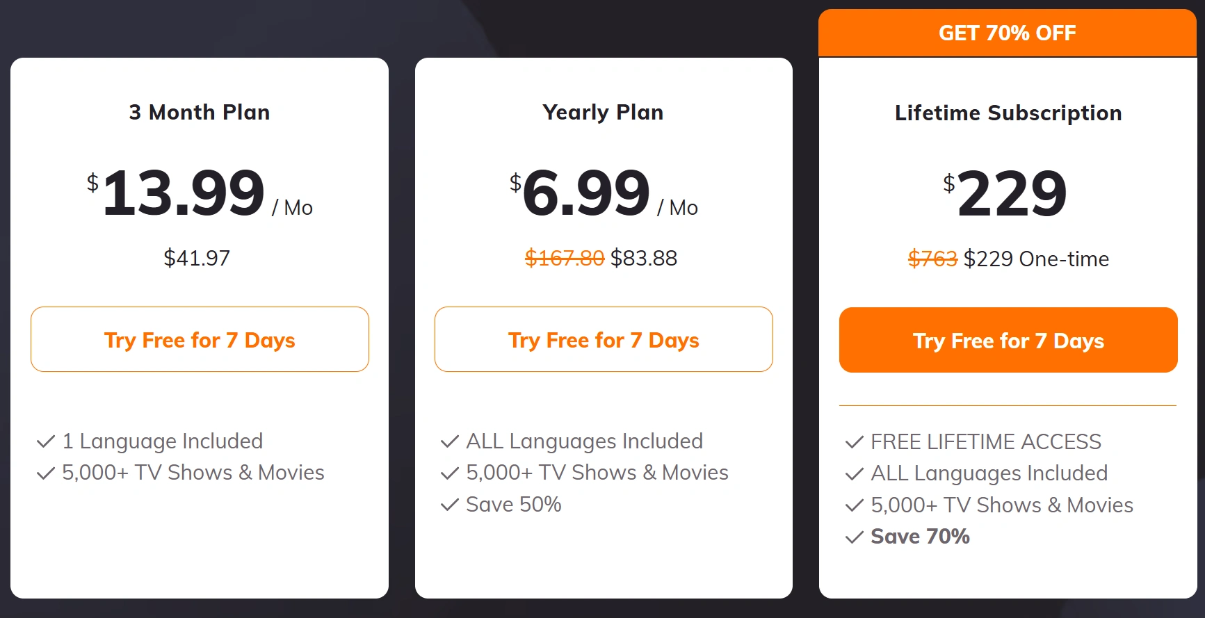The image size is (1205, 618).
Task: Click the crossed-out $167.80 price
Action: click(x=564, y=258)
